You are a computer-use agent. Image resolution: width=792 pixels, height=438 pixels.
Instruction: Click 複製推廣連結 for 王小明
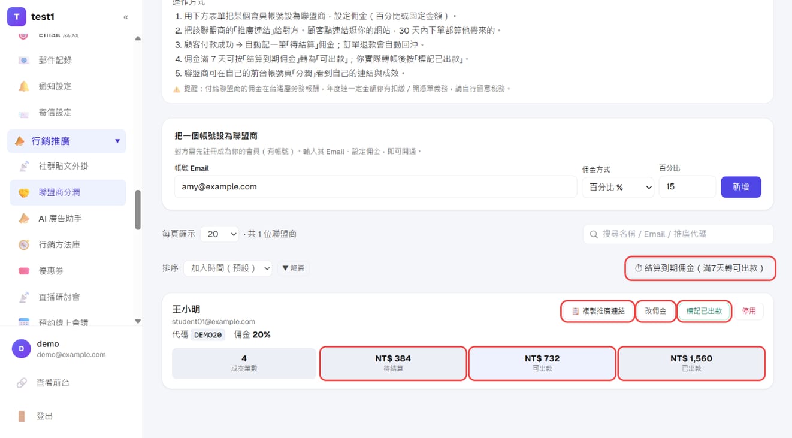click(x=598, y=311)
